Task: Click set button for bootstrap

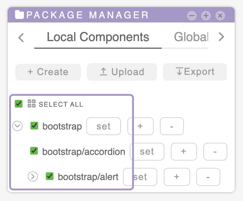Action: pos(103,126)
